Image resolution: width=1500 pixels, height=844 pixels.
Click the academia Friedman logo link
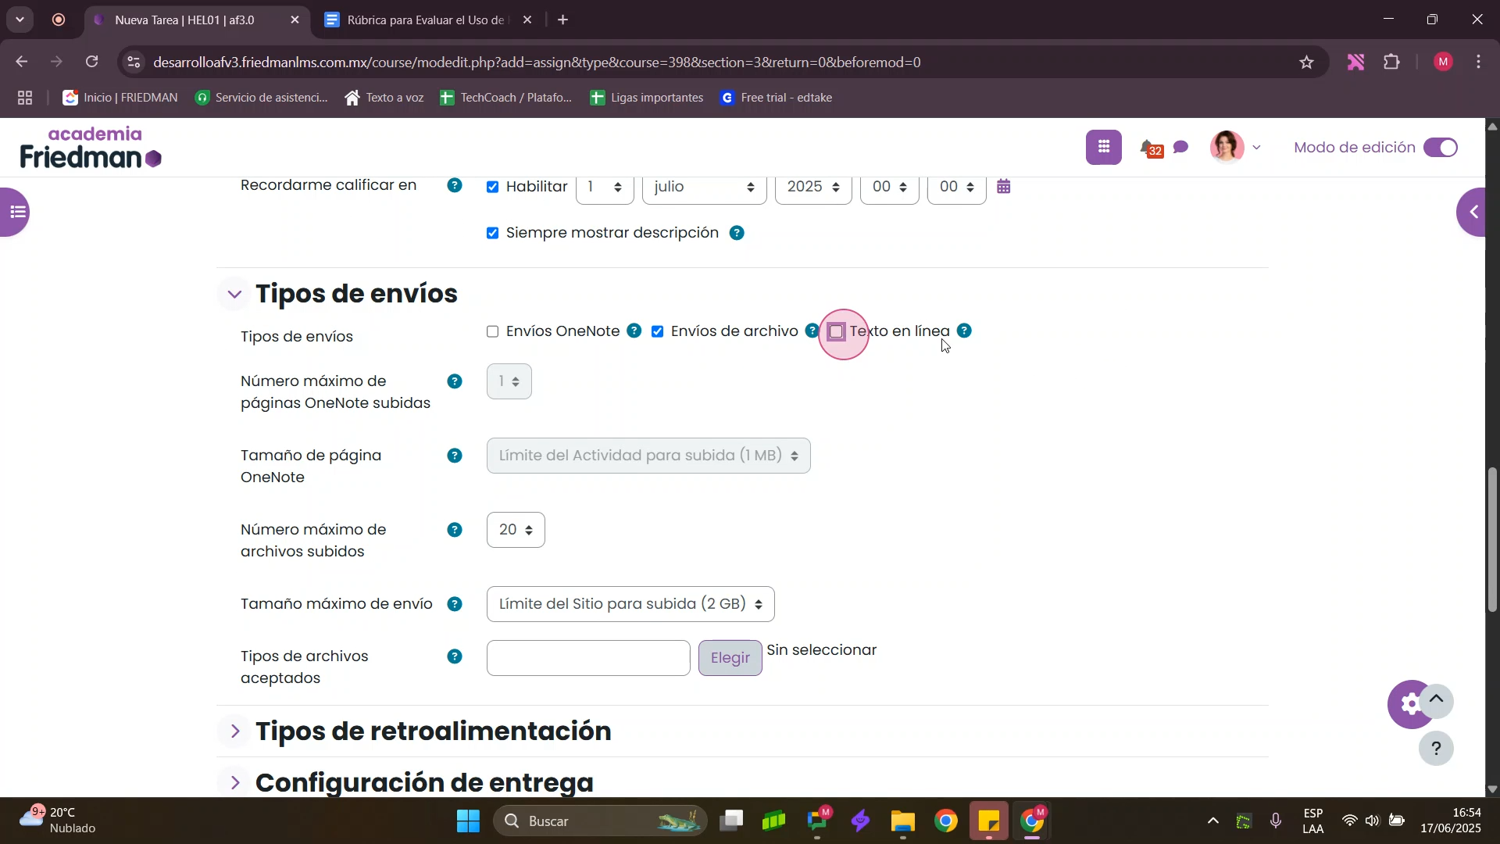click(91, 148)
